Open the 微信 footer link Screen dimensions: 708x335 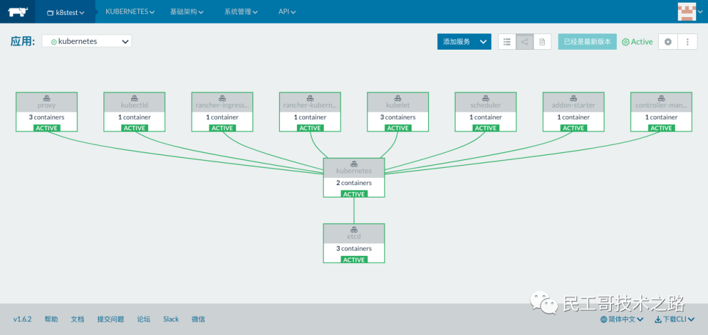[x=198, y=319]
